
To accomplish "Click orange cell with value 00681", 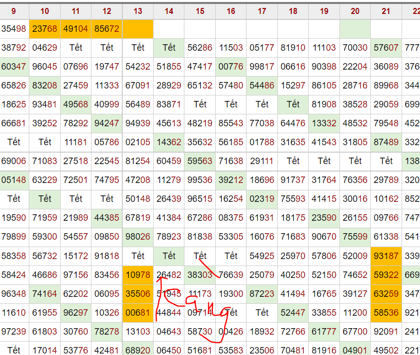I will click(x=138, y=312).
